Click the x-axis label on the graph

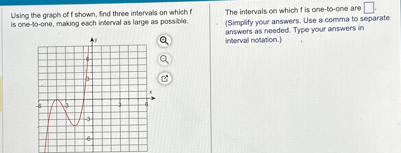pyautogui.click(x=150, y=92)
